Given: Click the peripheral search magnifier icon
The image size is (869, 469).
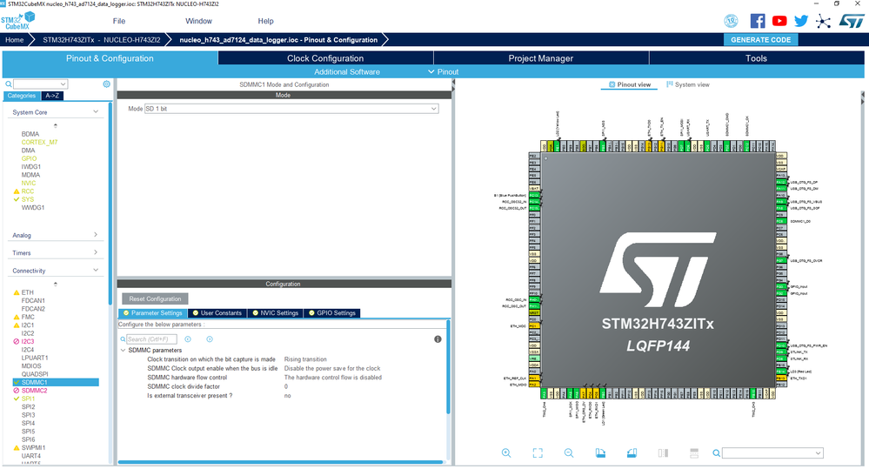Looking at the screenshot, I should click(9, 84).
